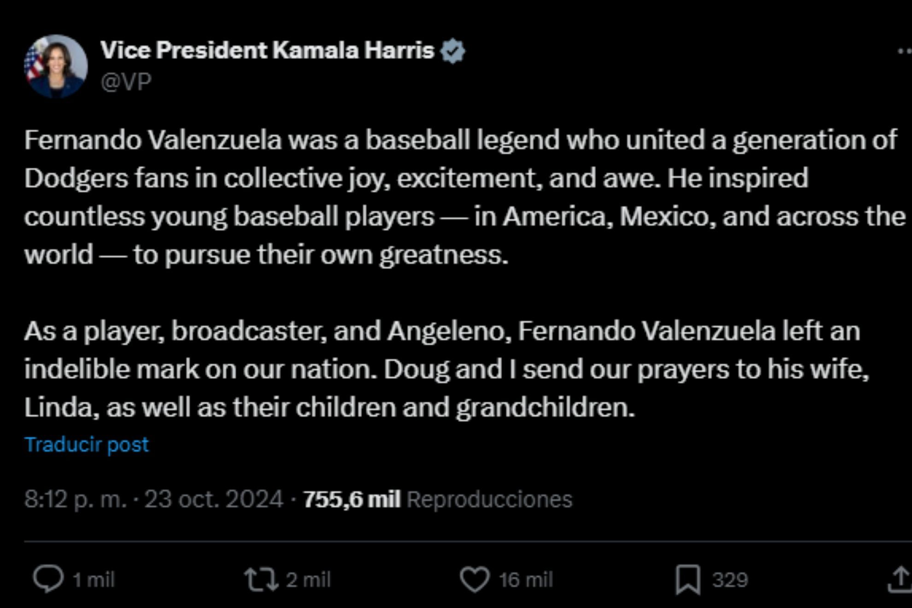
Task: Click the "1 mil" reply count
Action: [94, 579]
